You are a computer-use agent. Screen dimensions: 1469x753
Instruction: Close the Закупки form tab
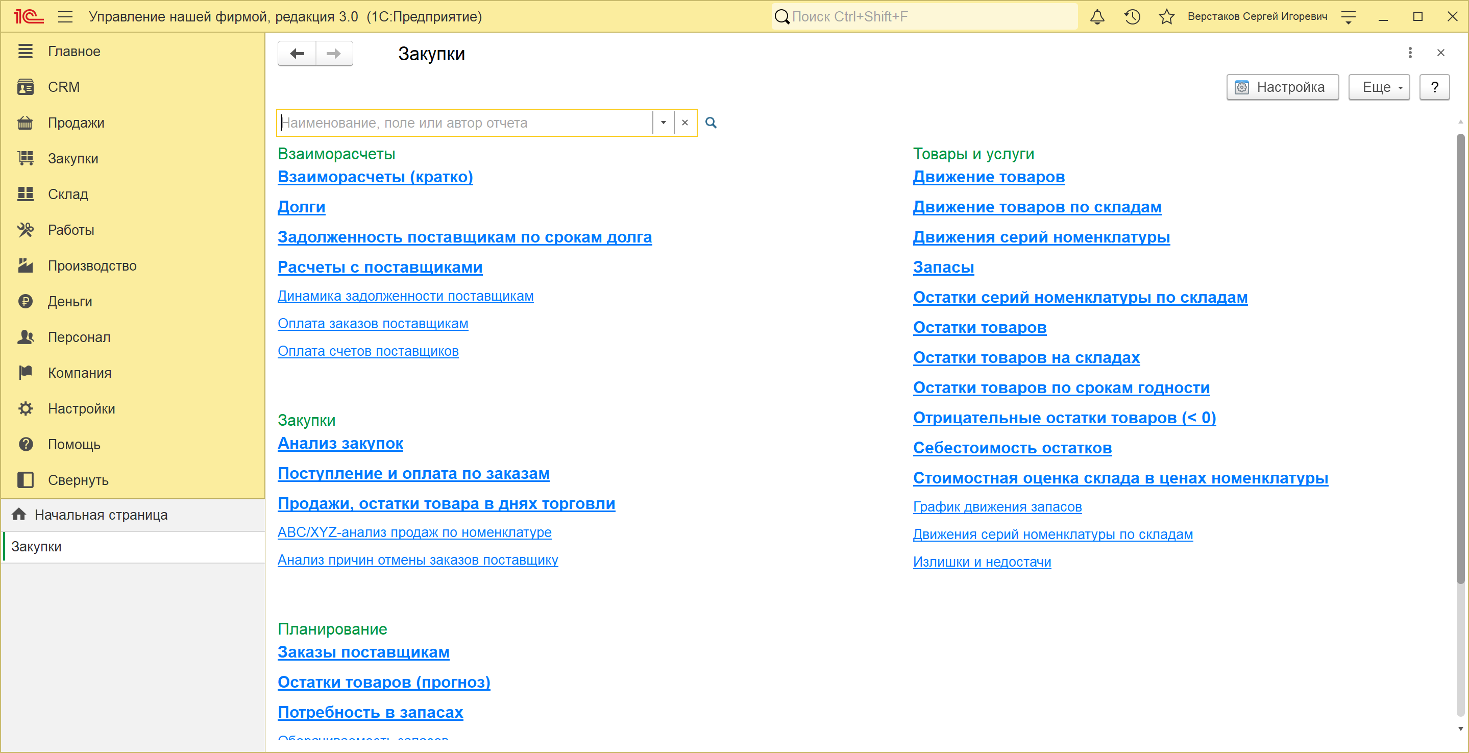[1440, 53]
